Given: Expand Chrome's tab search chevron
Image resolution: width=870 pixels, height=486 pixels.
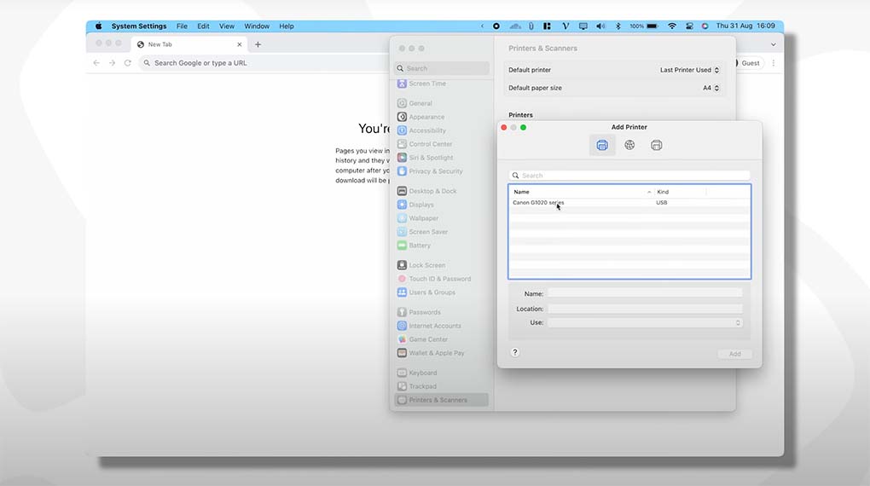Looking at the screenshot, I should point(773,44).
